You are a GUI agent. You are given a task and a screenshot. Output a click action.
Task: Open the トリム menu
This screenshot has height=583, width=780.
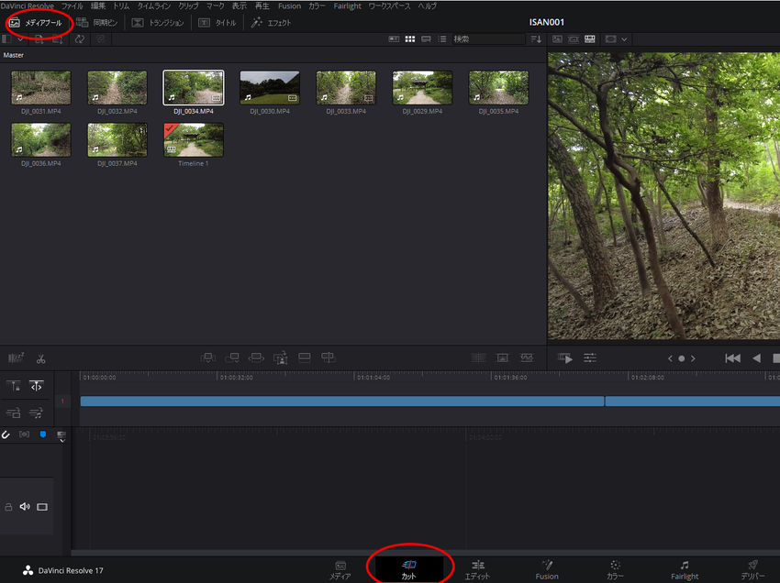pyautogui.click(x=121, y=6)
